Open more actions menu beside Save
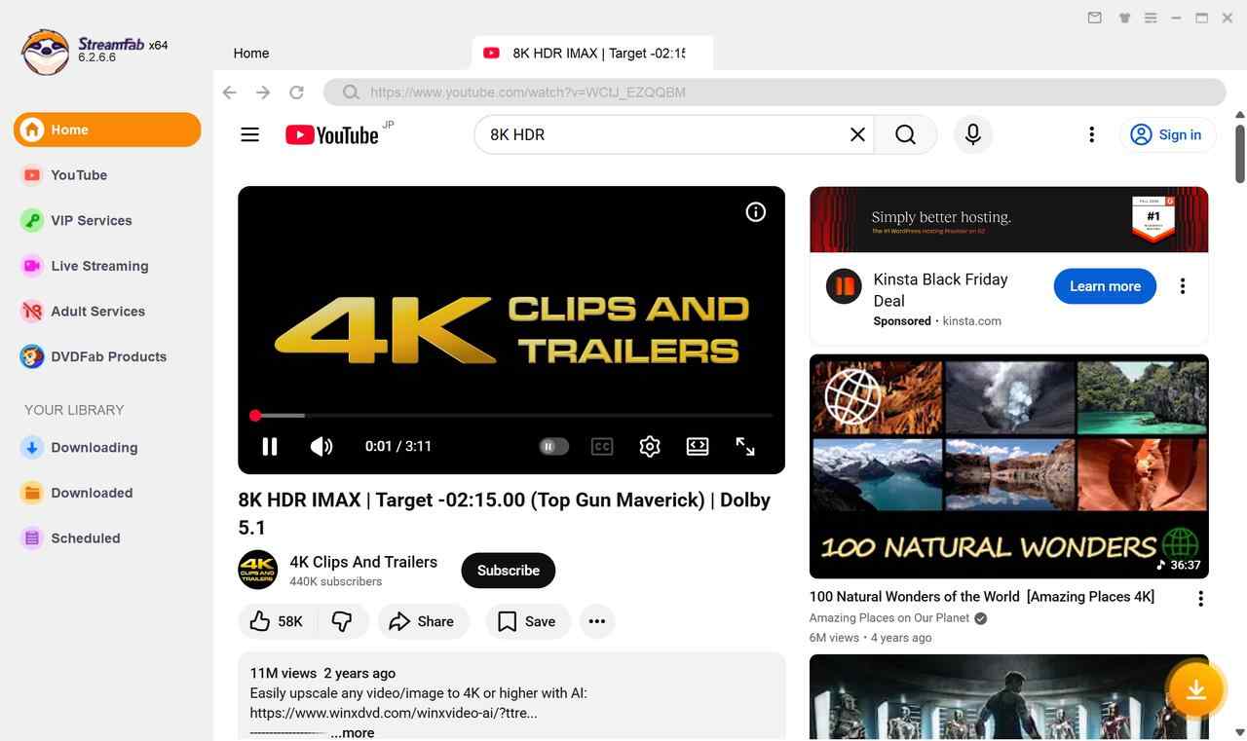Image resolution: width=1247 pixels, height=741 pixels. click(x=597, y=621)
